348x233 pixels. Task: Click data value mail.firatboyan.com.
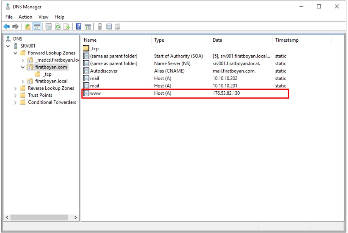(x=234, y=71)
